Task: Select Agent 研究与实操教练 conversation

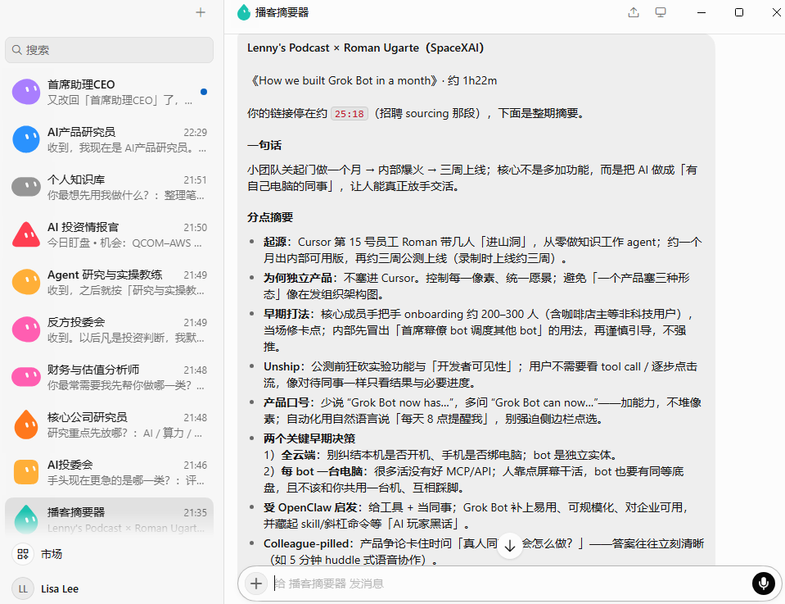Action: tap(109, 282)
